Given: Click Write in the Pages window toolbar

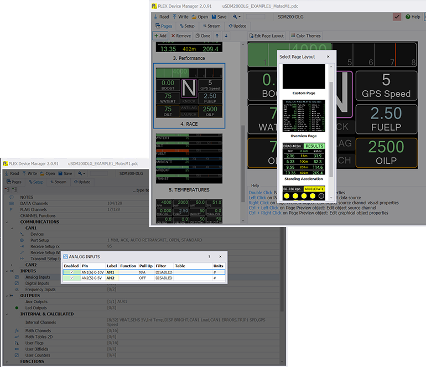Looking at the screenshot, I should tap(180, 17).
